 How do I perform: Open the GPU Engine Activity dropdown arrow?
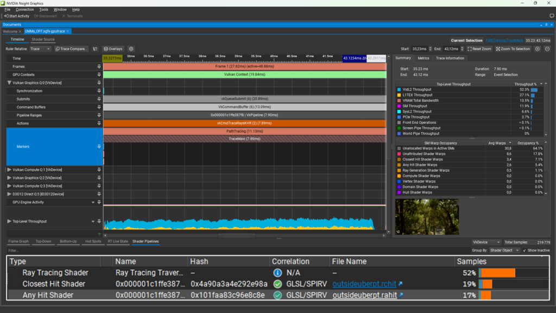[x=93, y=202]
